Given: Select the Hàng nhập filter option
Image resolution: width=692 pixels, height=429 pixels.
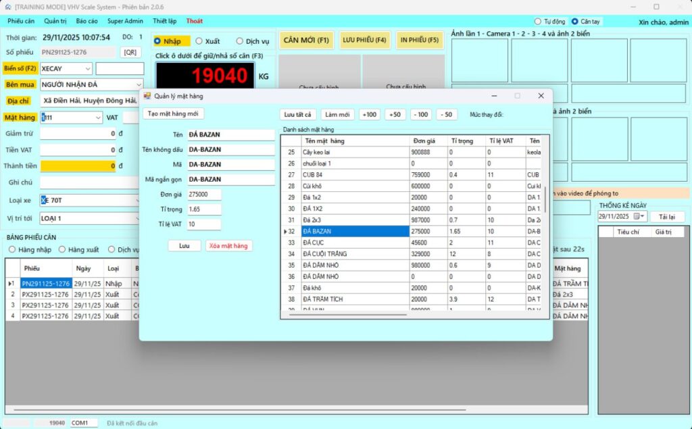Looking at the screenshot, I should pos(12,249).
